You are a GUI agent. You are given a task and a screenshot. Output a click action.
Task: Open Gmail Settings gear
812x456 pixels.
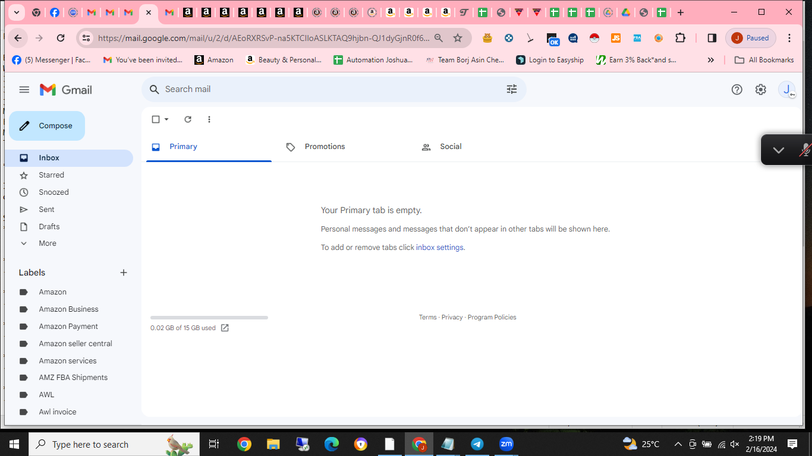(x=761, y=90)
